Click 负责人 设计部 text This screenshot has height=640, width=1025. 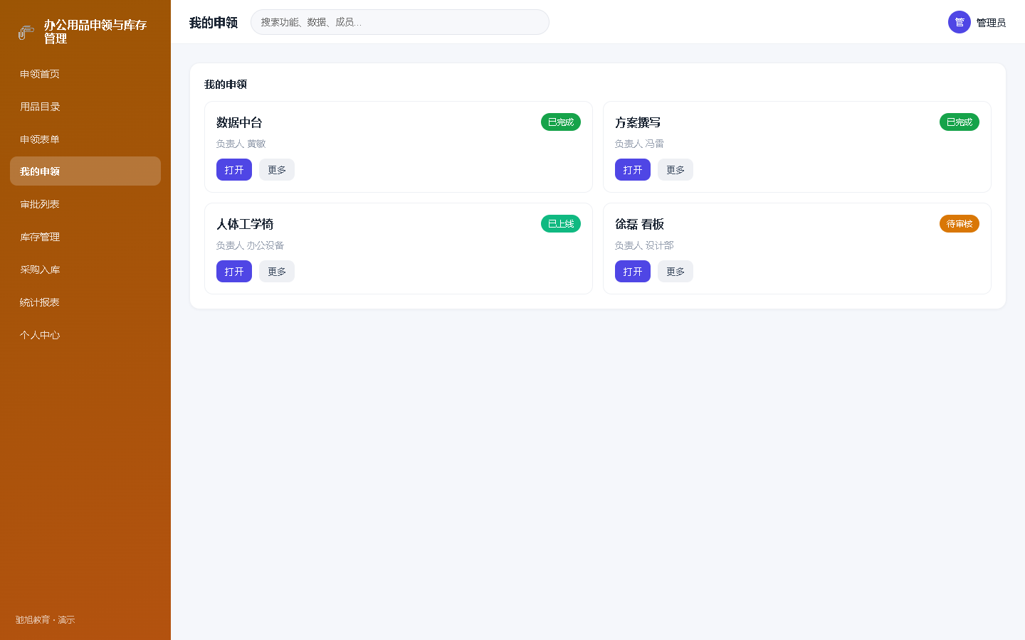pyautogui.click(x=644, y=245)
